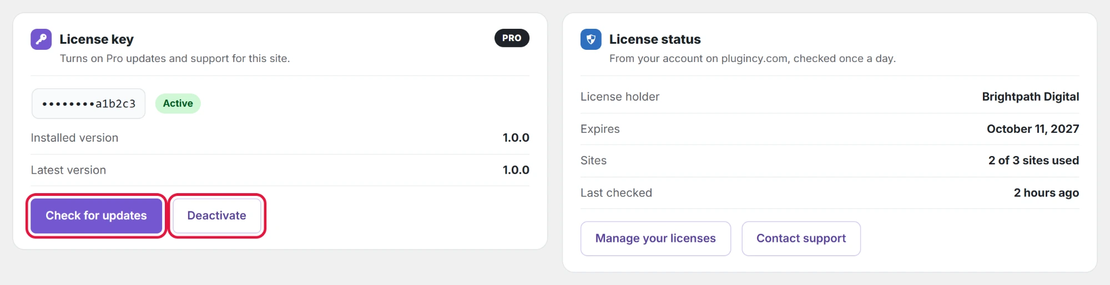Click the License holder label
This screenshot has height=285, width=1110.
620,97
